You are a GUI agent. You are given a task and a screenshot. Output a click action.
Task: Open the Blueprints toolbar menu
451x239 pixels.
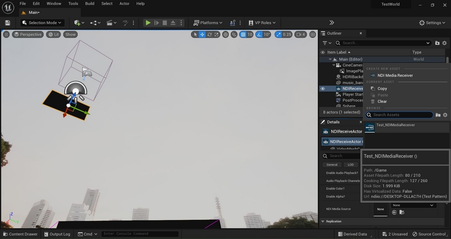pyautogui.click(x=95, y=23)
